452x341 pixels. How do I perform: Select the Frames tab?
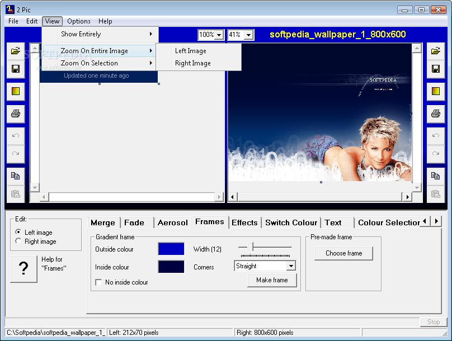210,222
